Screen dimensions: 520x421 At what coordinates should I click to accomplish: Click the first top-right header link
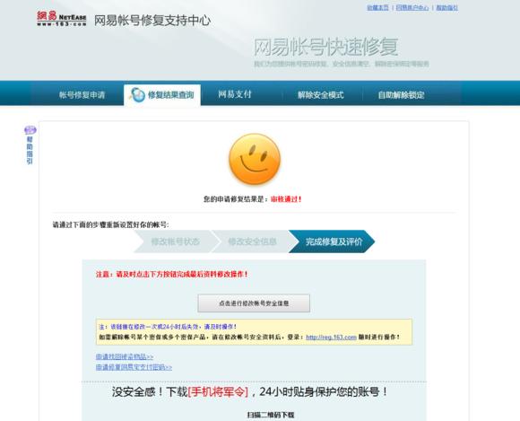click(377, 8)
